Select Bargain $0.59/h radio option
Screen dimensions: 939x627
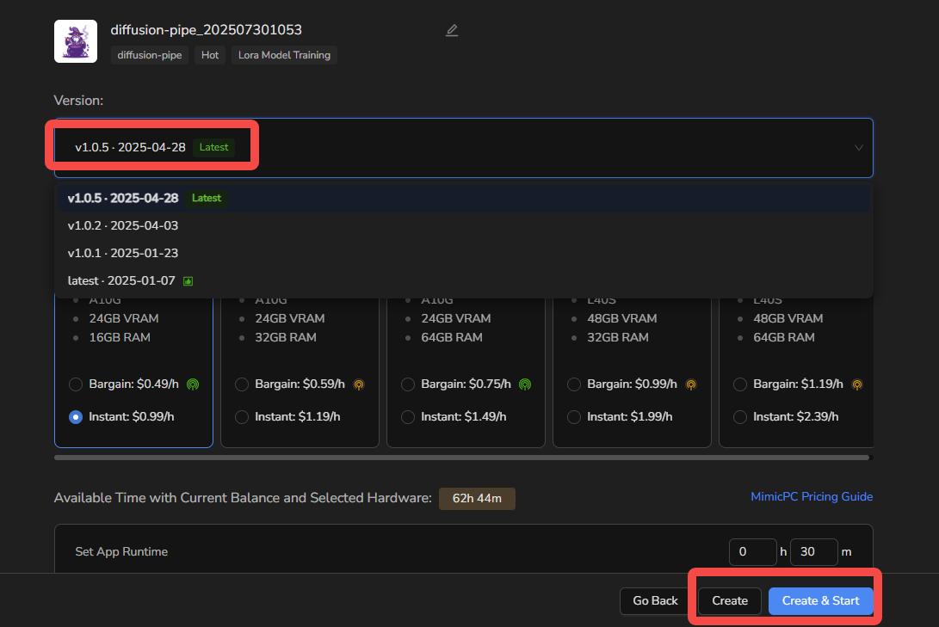point(241,384)
